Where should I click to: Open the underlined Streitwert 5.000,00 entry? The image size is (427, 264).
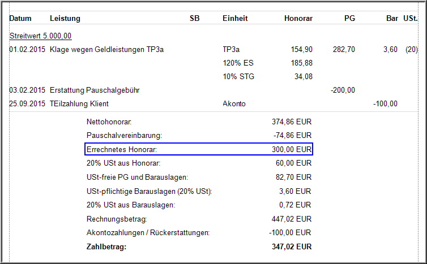(40, 36)
